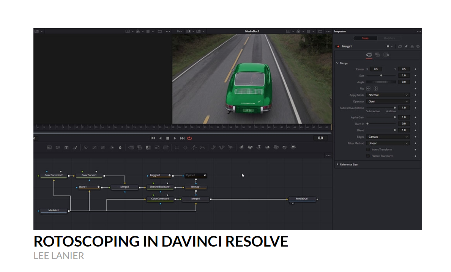Open the Apply Mode dropdown
The height and width of the screenshot is (272, 451).
click(x=388, y=95)
